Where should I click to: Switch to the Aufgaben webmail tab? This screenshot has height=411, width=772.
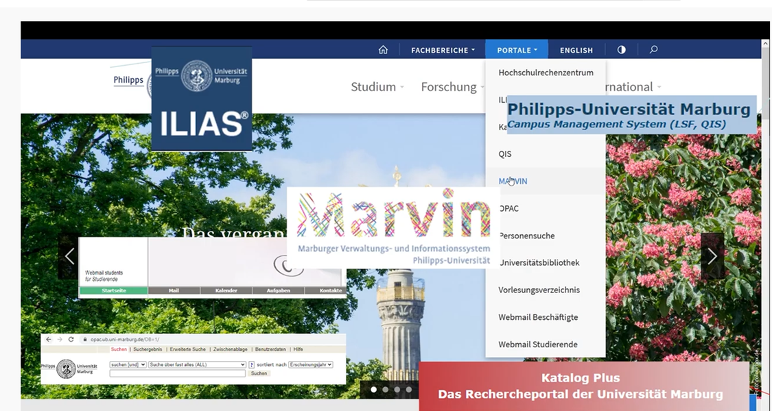278,290
